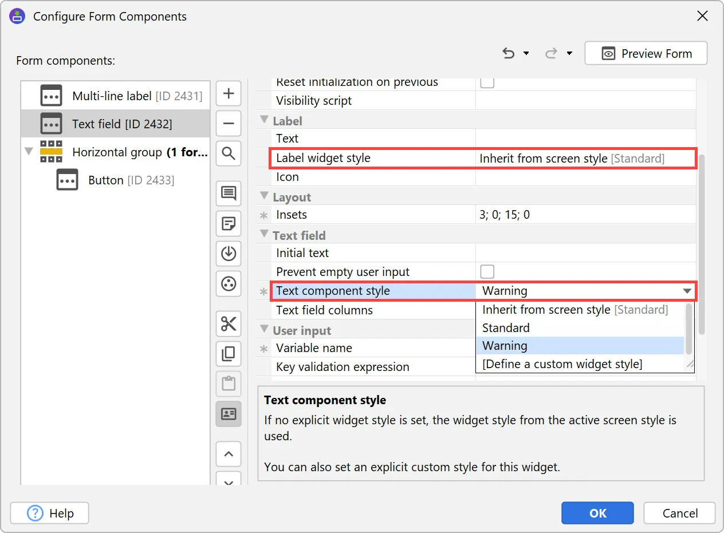Click the Preview Form button
This screenshot has width=724, height=533.
pyautogui.click(x=646, y=53)
